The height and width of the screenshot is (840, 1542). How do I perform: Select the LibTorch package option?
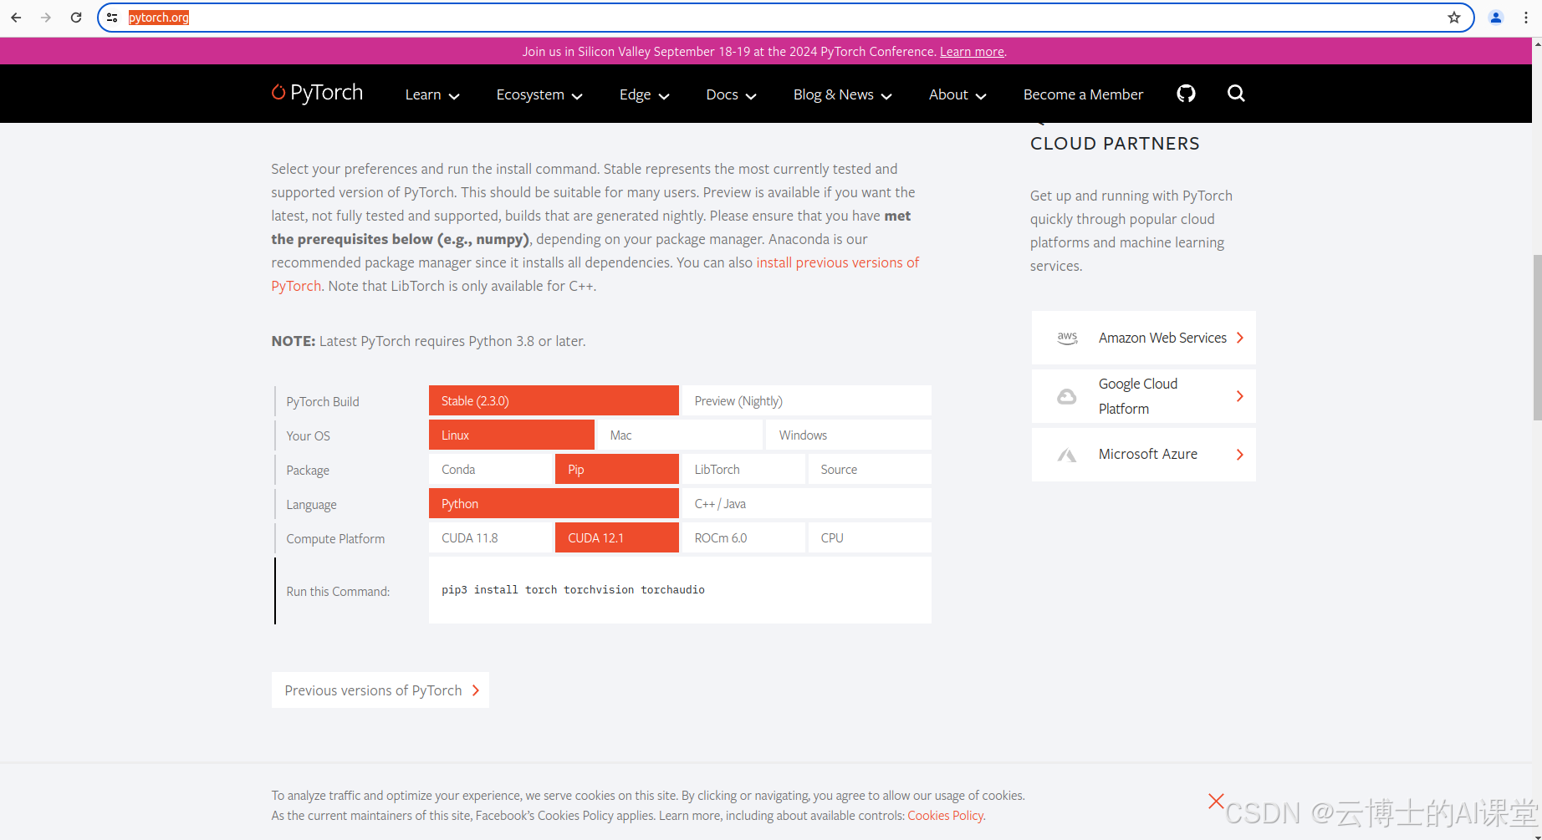(743, 469)
